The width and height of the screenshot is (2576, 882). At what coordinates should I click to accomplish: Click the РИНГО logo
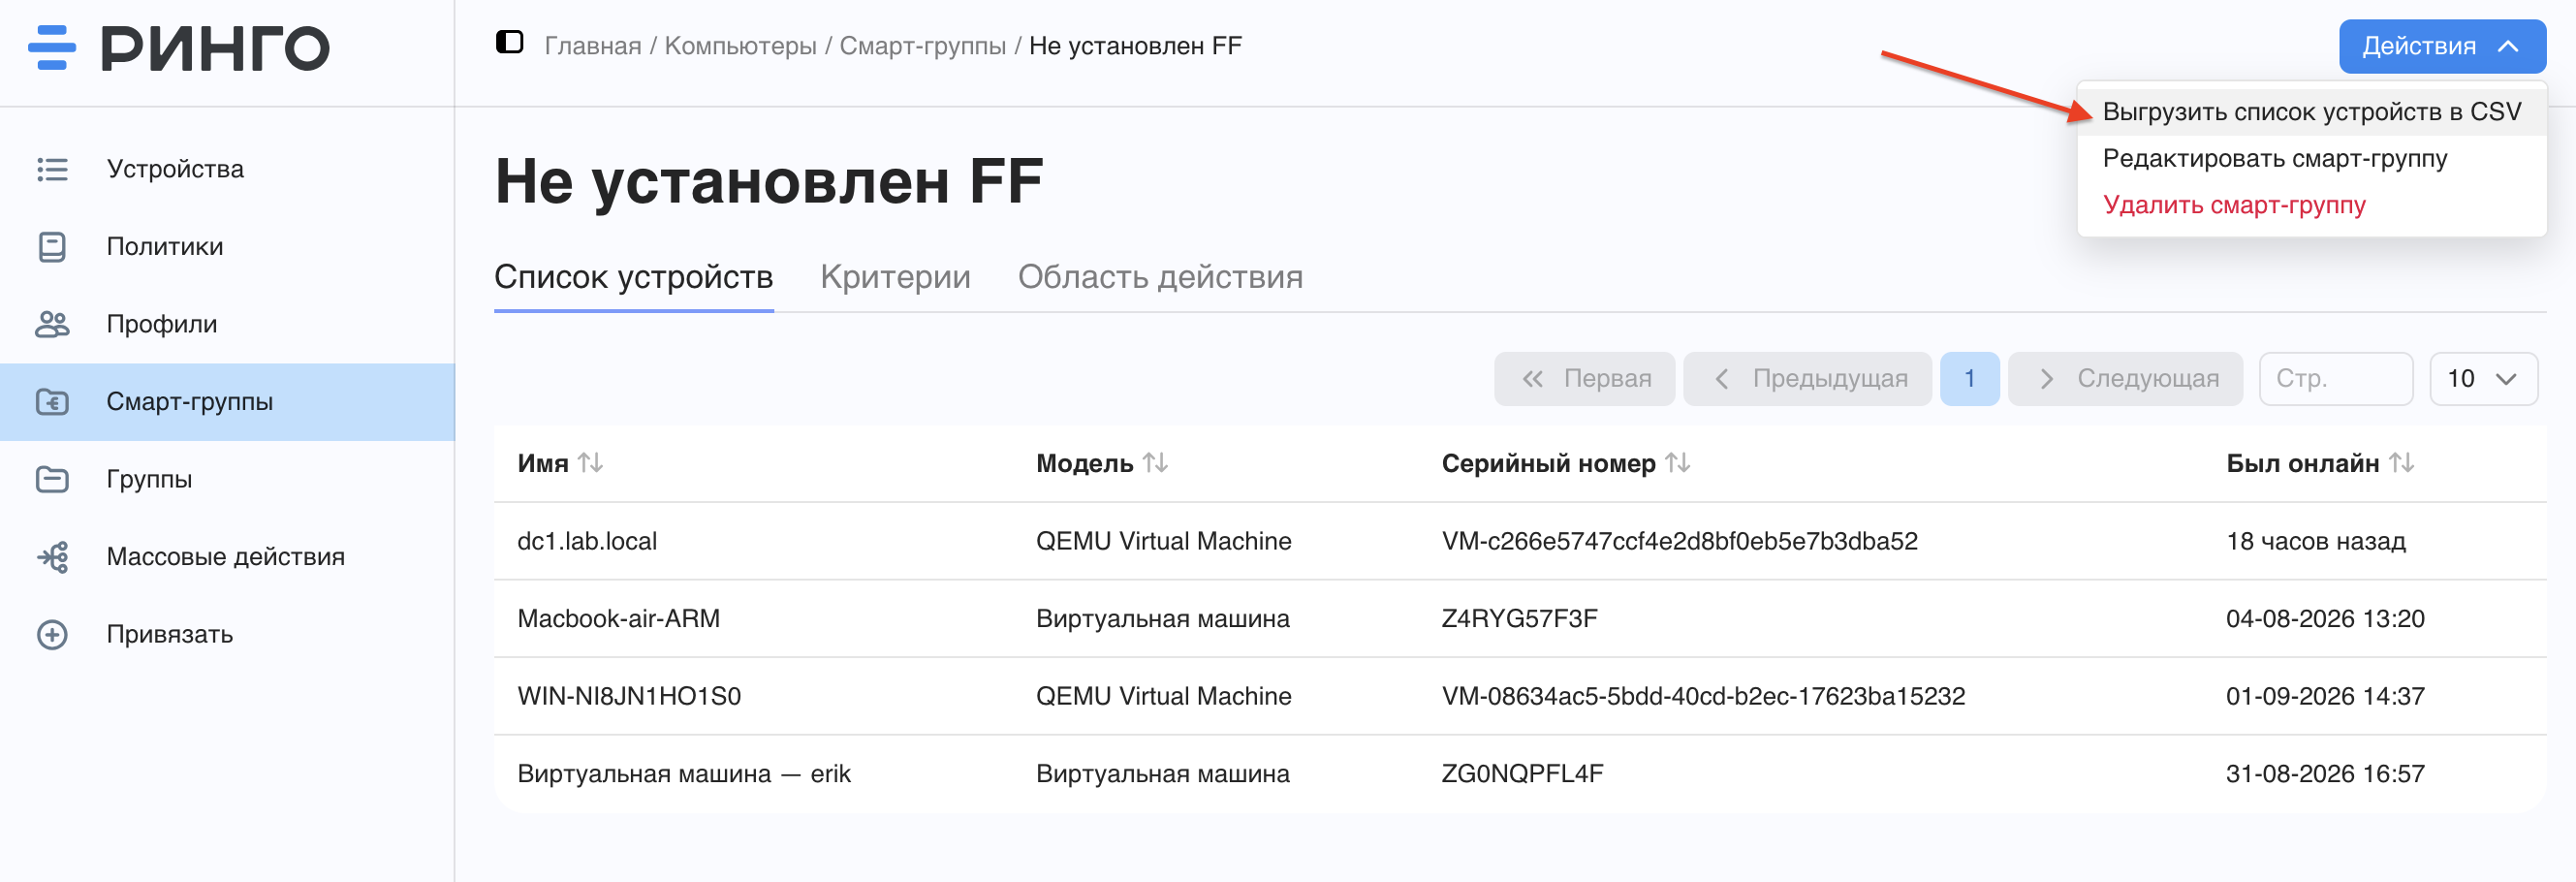coord(180,48)
